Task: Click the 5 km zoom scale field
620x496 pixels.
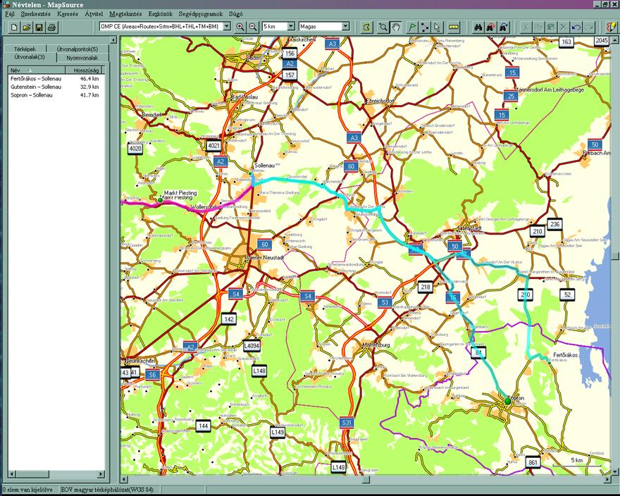Action: (x=275, y=27)
